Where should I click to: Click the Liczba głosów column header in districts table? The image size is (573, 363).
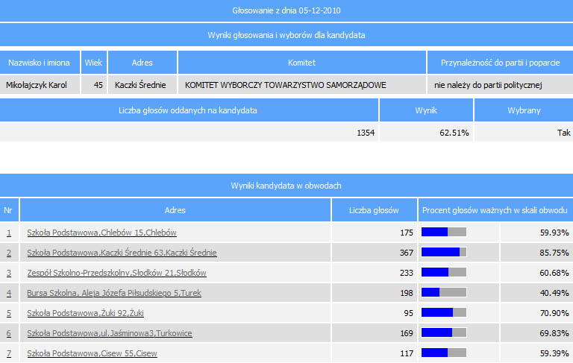[374, 210]
